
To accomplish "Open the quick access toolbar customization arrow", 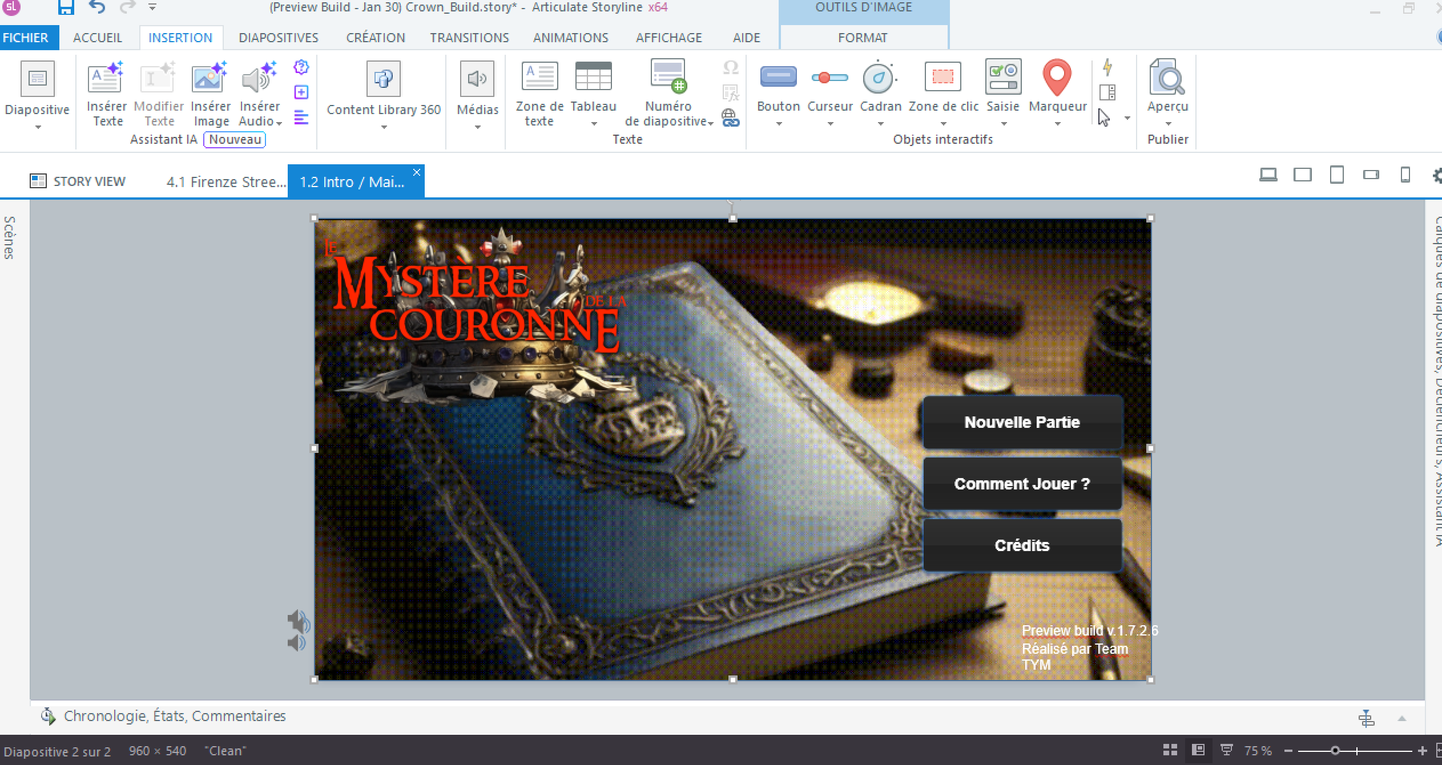I will (x=152, y=7).
